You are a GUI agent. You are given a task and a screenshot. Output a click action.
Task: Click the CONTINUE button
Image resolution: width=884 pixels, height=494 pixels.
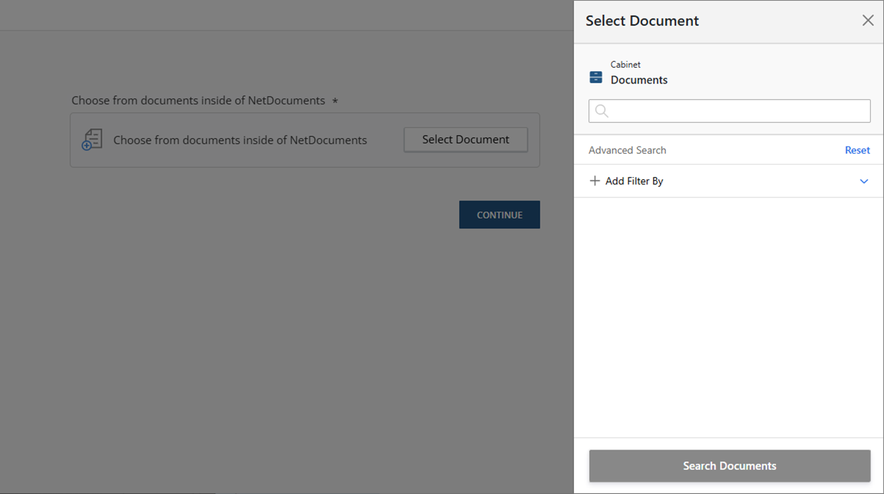coord(500,215)
